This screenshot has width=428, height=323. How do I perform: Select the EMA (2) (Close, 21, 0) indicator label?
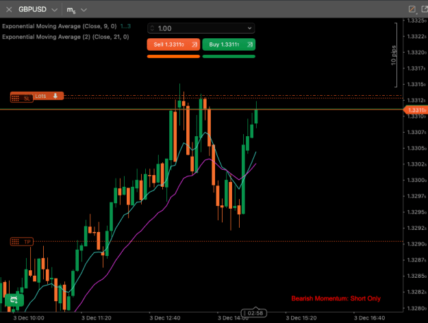(x=66, y=37)
